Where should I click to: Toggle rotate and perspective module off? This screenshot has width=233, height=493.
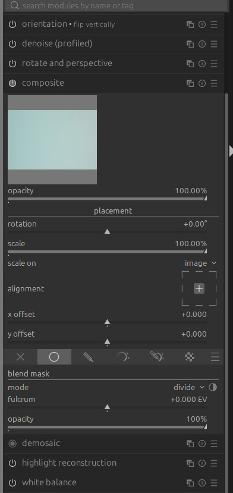[12, 64]
